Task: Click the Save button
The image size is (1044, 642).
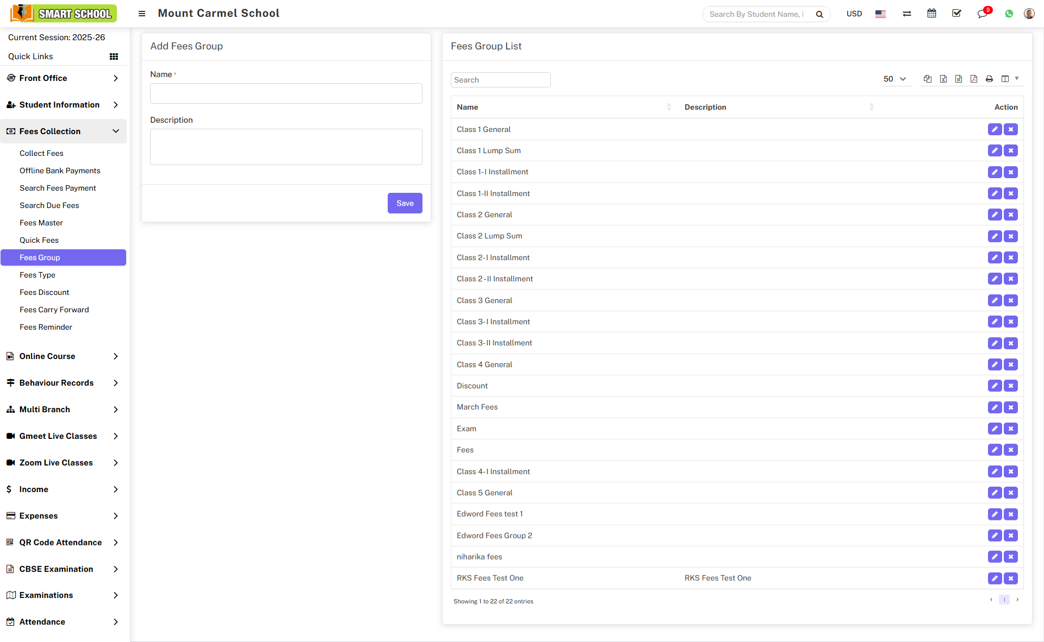Action: [x=405, y=203]
